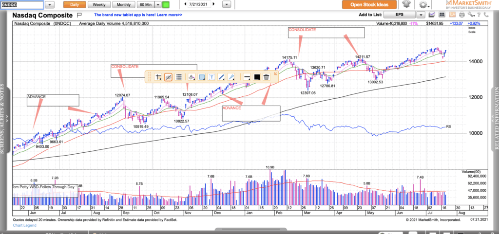The image size is (499, 234).
Task: Select the stamp marker tool
Action: (191, 77)
